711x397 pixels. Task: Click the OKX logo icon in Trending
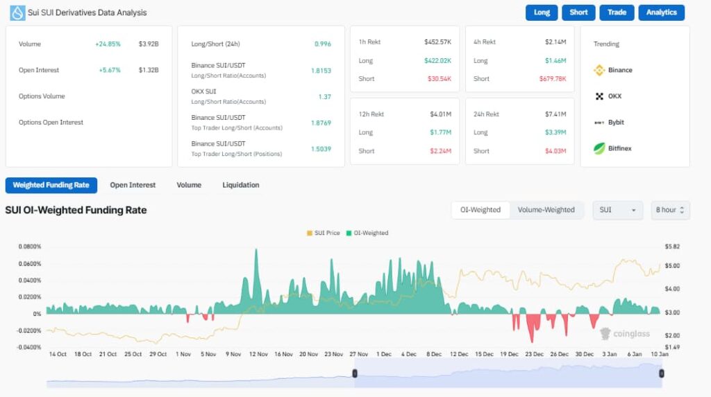[599, 96]
